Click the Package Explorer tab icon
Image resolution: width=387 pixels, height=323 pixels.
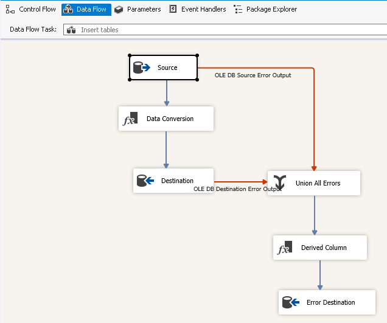click(238, 9)
